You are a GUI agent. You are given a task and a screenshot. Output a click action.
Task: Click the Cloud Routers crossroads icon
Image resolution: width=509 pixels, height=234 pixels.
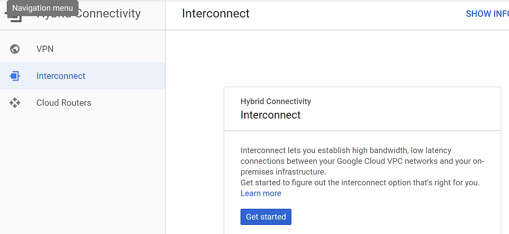[x=15, y=103]
